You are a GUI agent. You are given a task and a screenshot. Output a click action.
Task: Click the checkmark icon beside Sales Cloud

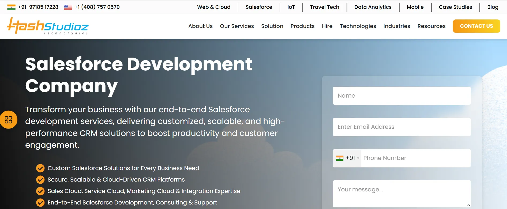point(40,191)
